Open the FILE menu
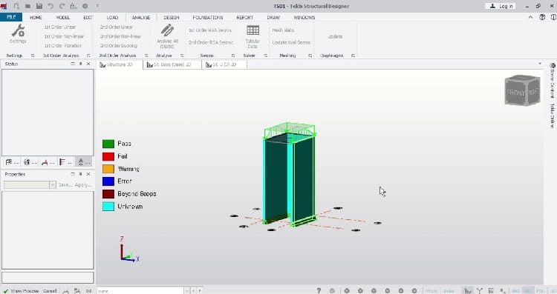Viewport: 557px width, 294px height. tap(11, 17)
